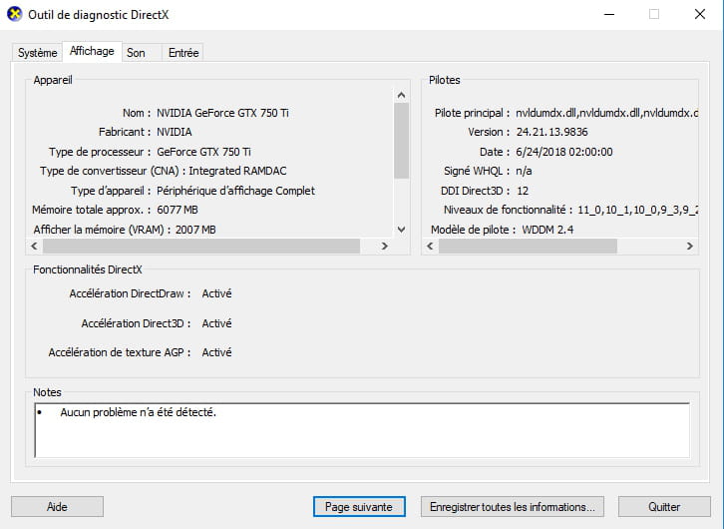The width and height of the screenshot is (724, 529).
Task: Click the Signé WHQL value 'n/a'
Action: pos(524,171)
